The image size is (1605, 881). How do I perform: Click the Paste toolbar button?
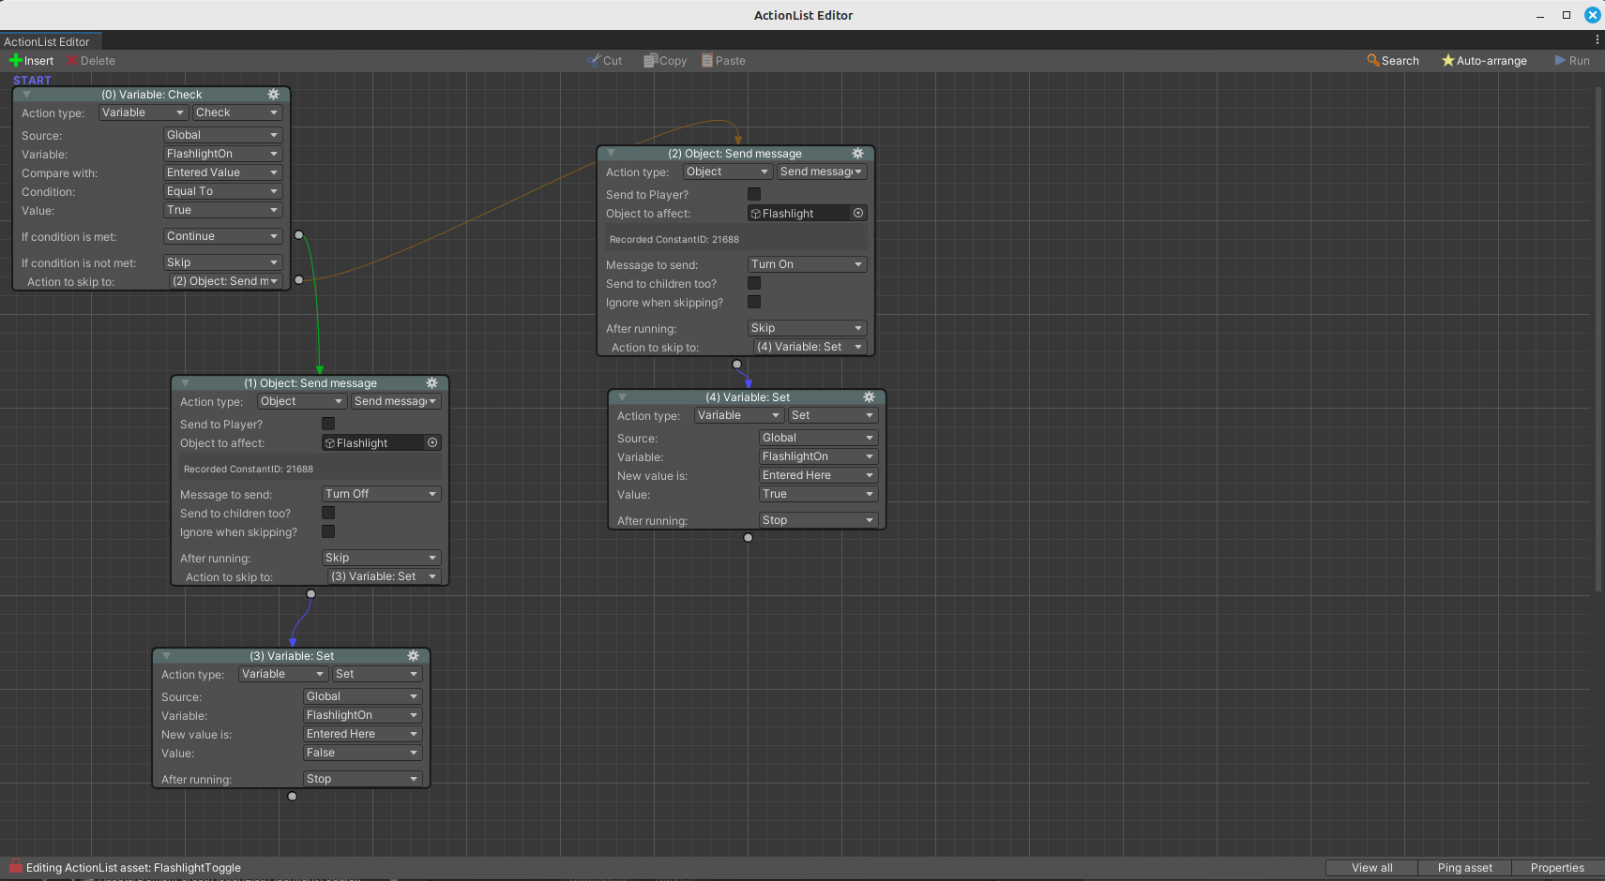pyautogui.click(x=723, y=61)
